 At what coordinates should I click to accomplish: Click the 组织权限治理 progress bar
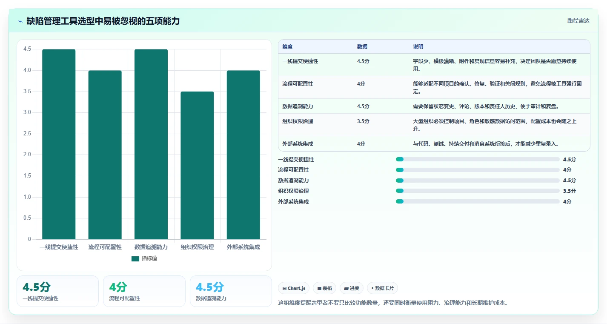(478, 191)
